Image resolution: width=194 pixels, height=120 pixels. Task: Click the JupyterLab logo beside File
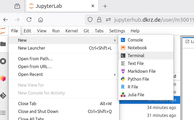click(3, 31)
